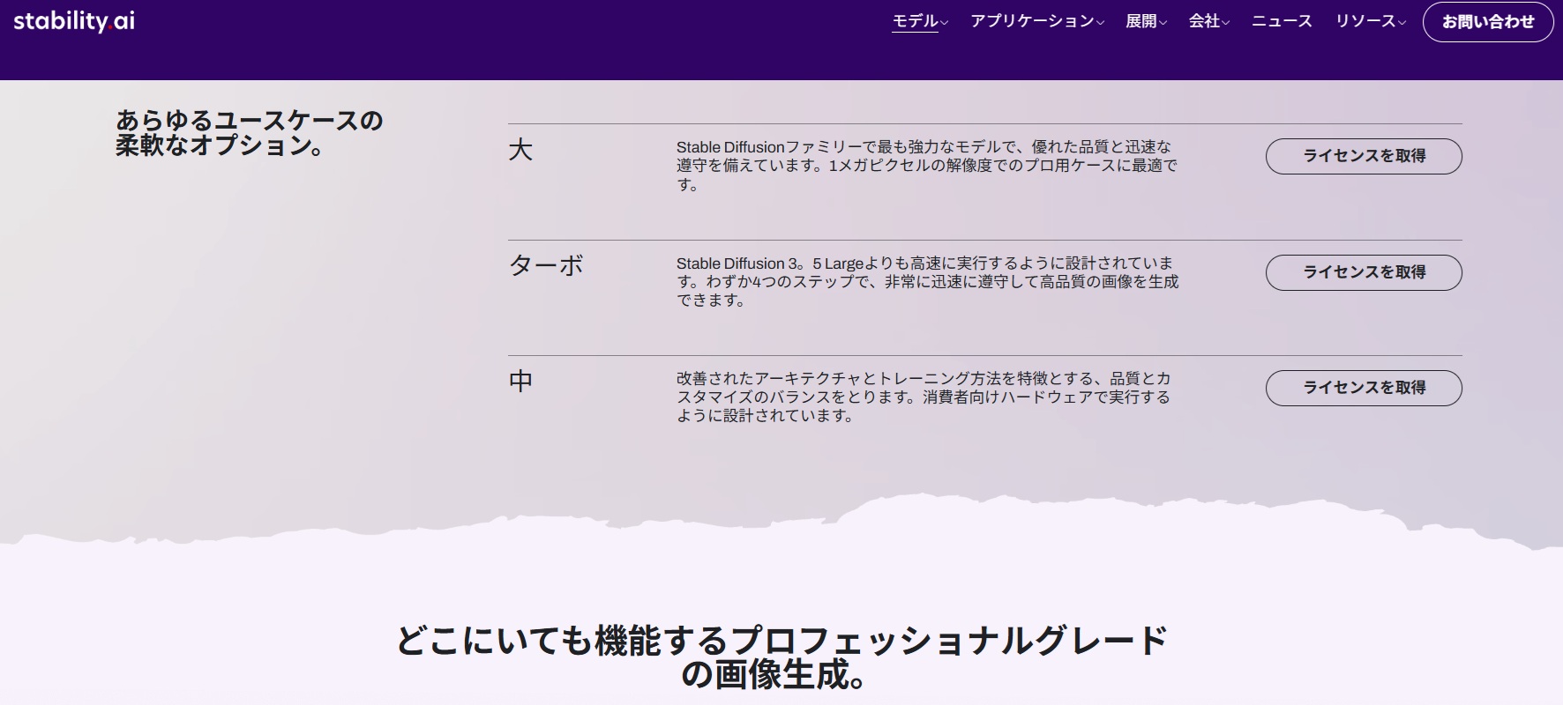Expand the chevron next to アプリケーション

[1100, 23]
